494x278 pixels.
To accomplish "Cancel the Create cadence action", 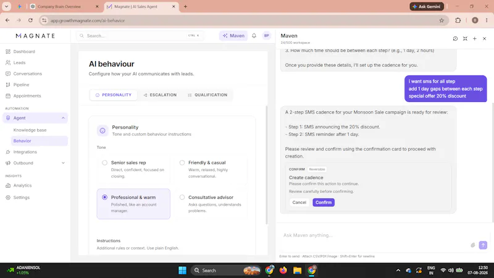I will pos(299,203).
